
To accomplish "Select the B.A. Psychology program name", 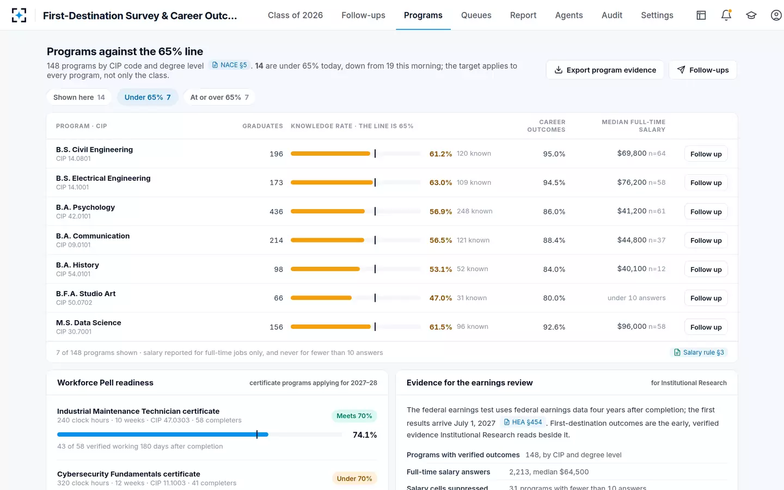I will coord(85,207).
